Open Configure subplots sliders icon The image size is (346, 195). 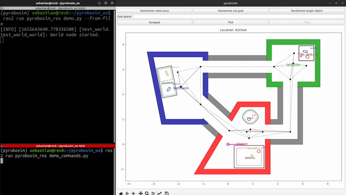[153, 194]
